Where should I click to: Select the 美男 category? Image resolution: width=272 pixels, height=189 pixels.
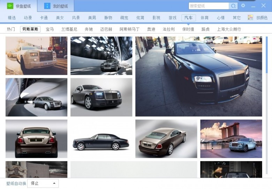click(92, 18)
